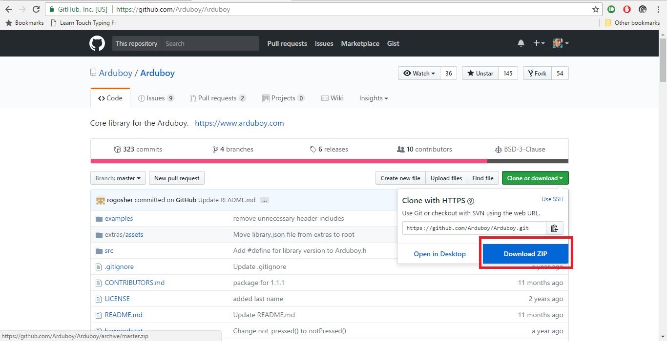Expand commit message ellipsis button
Image resolution: width=667 pixels, height=342 pixels.
[x=264, y=200]
